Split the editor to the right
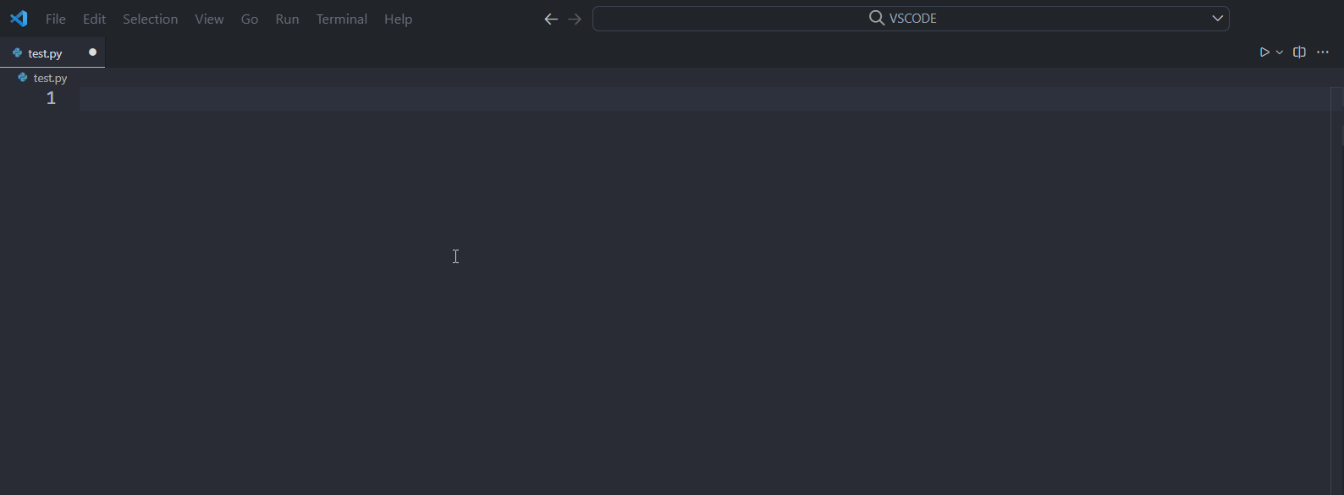The height and width of the screenshot is (495, 1344). 1299,52
